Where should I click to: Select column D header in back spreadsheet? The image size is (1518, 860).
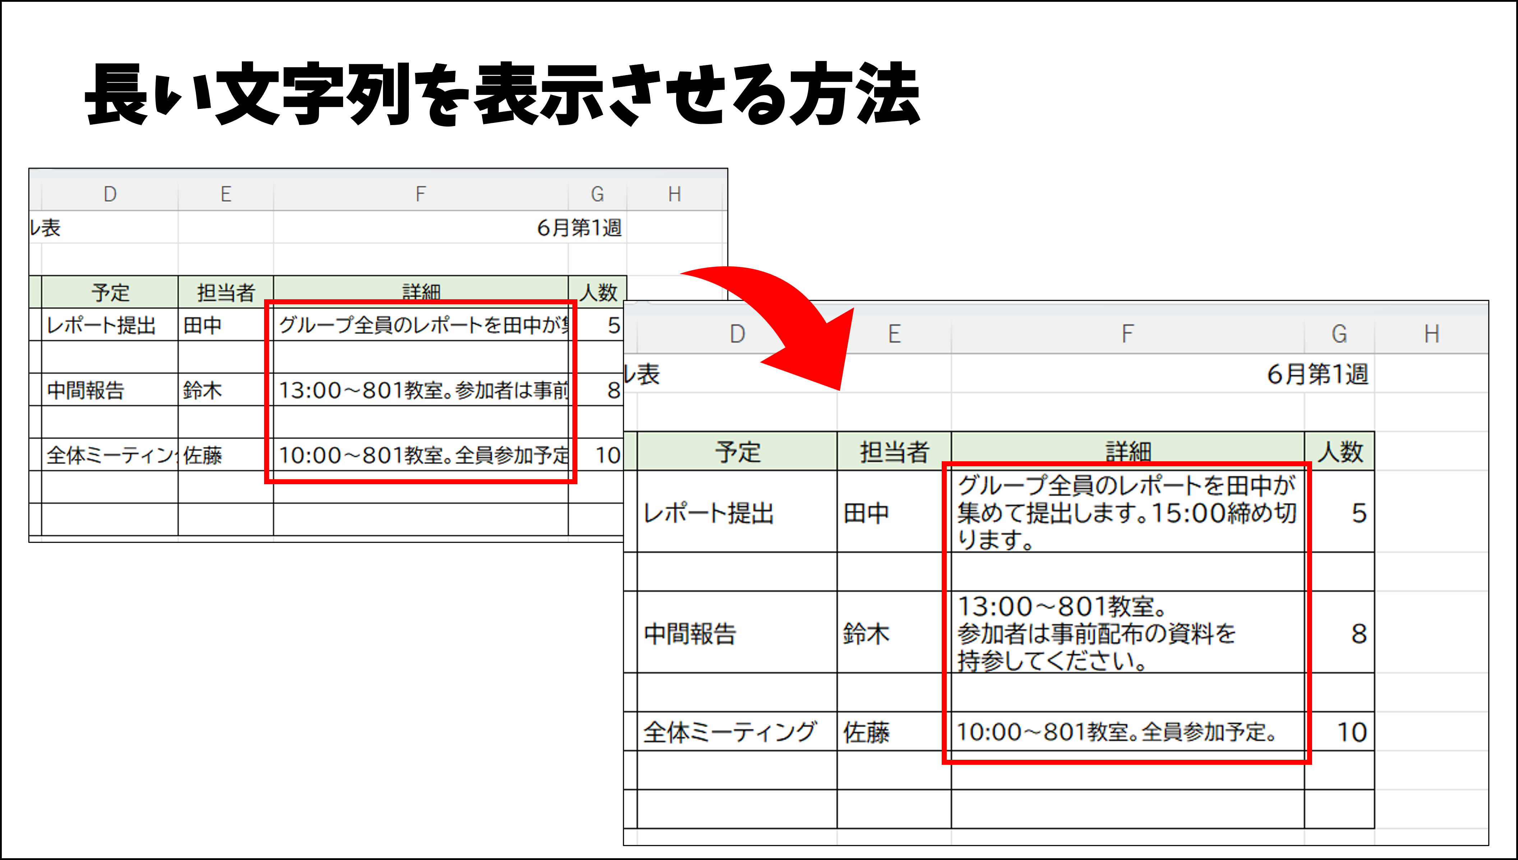pos(110,194)
